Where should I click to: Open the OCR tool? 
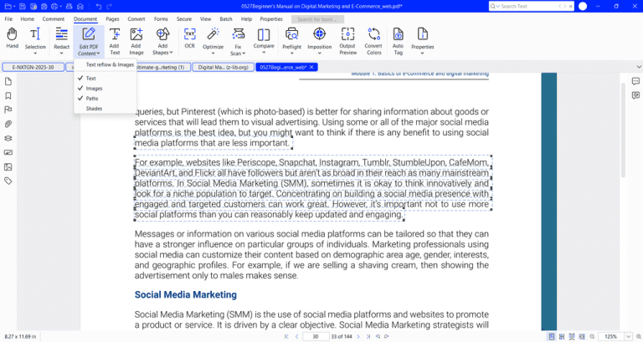[189, 38]
